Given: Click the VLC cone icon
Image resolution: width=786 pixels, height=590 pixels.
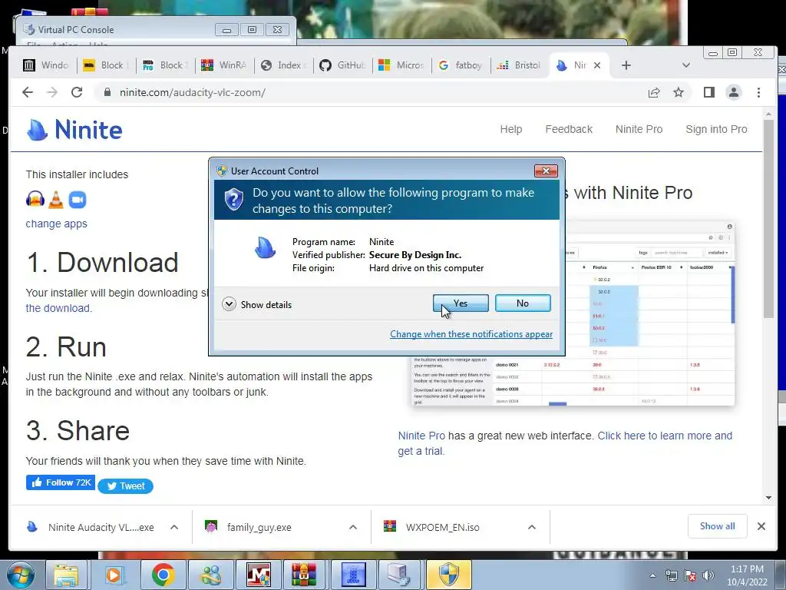Looking at the screenshot, I should pos(56,200).
